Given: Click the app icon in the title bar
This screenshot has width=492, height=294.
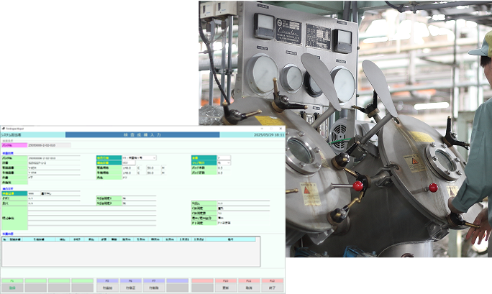Looking at the screenshot, I should click(3, 128).
